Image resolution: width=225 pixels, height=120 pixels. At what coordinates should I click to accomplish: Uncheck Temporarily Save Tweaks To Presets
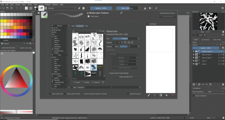82,94
